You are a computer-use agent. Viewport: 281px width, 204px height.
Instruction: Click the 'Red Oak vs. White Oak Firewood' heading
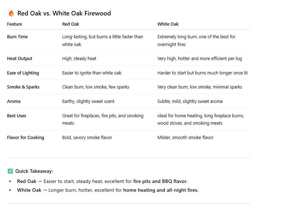pyautogui.click(x=64, y=13)
